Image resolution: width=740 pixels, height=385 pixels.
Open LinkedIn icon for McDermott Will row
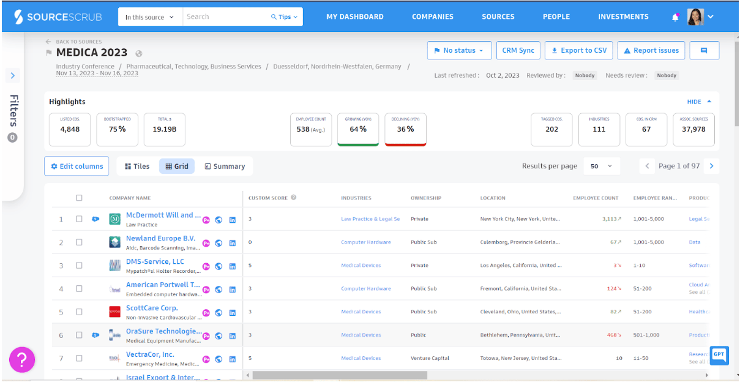[233, 219]
